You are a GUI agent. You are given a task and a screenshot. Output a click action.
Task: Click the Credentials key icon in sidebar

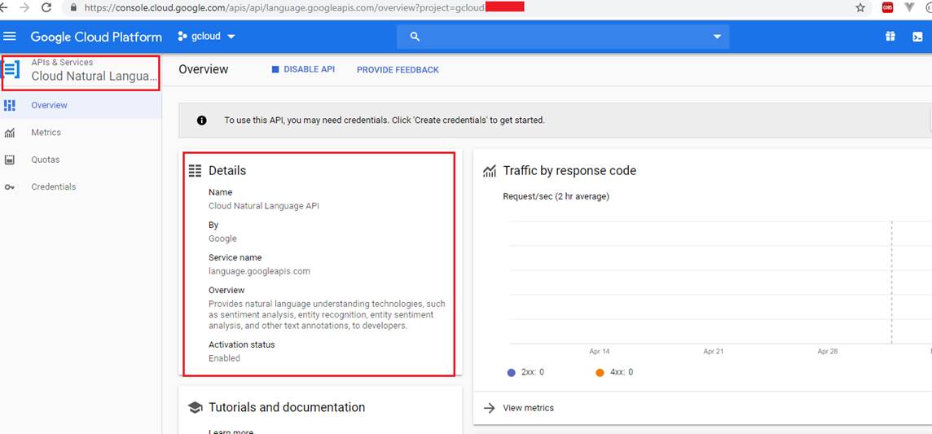pyautogui.click(x=10, y=187)
